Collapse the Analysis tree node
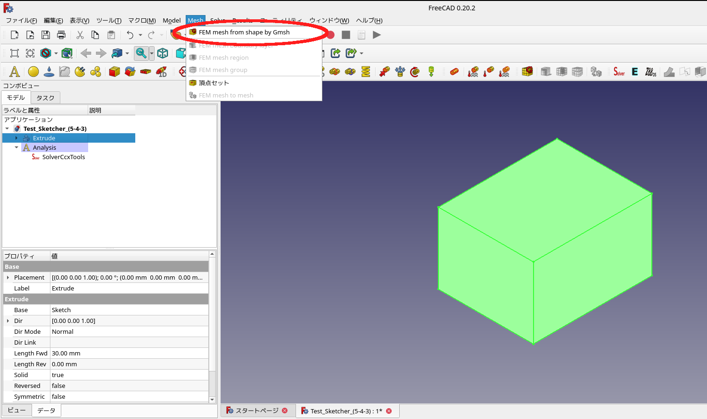Image resolution: width=707 pixels, height=419 pixels. click(16, 147)
